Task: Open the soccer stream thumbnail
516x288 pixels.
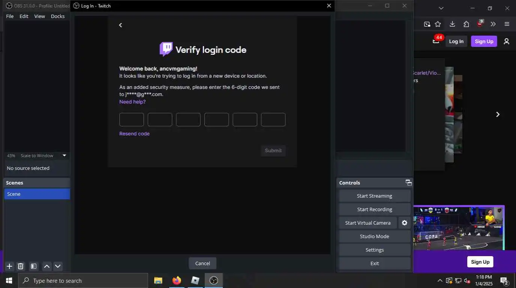Action: [x=459, y=228]
